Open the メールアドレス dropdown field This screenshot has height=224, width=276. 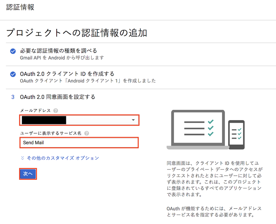coord(79,120)
